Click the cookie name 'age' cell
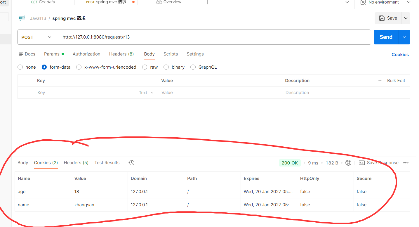Viewport: 419px width, 227px height. pos(43,192)
